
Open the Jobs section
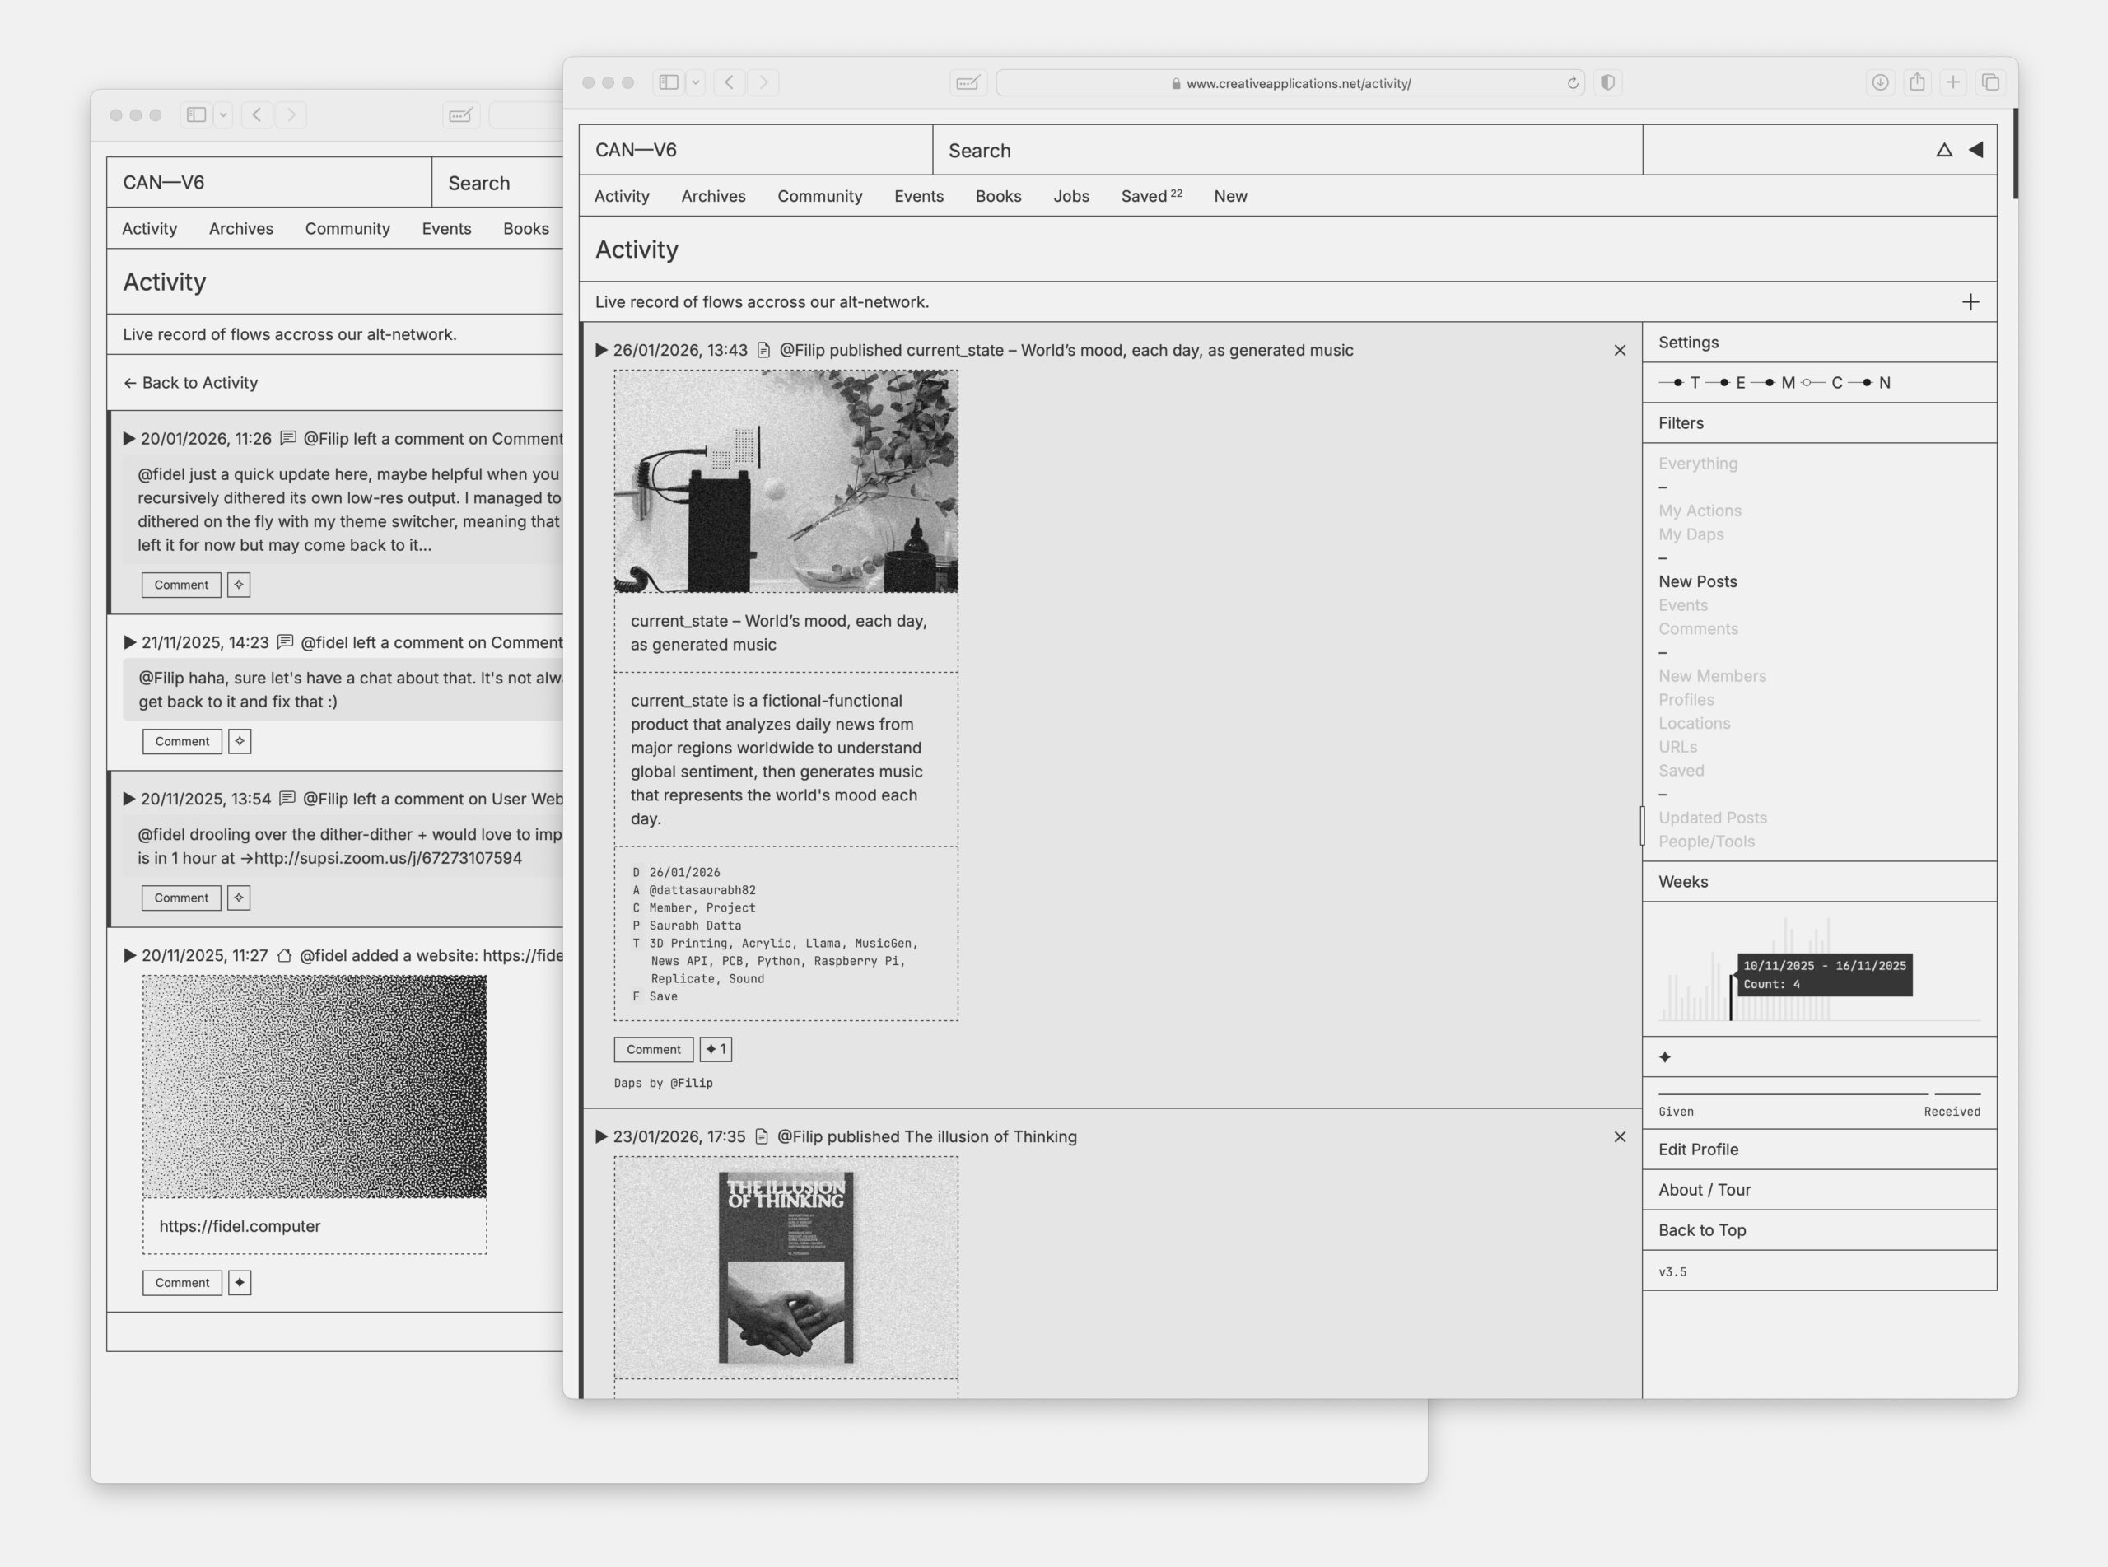(x=1071, y=196)
